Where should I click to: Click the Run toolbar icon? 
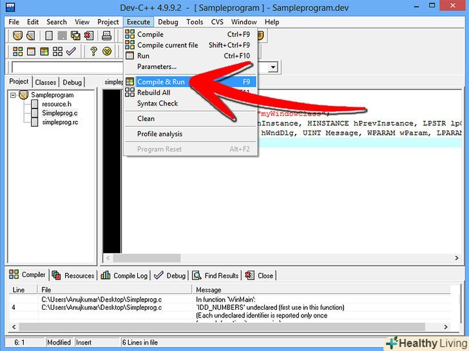tap(31, 51)
